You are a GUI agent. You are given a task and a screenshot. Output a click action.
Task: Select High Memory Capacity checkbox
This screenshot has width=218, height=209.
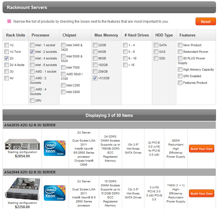(180, 69)
